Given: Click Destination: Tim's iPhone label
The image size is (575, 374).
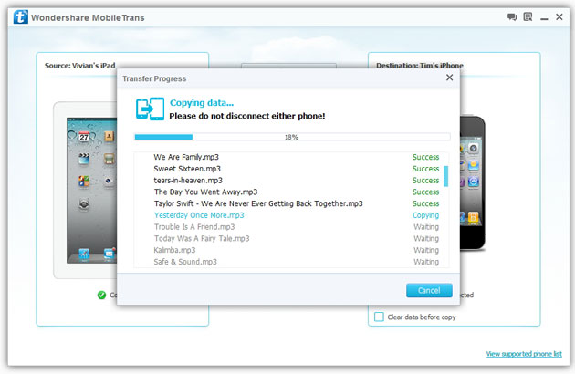Looking at the screenshot, I should click(x=420, y=66).
